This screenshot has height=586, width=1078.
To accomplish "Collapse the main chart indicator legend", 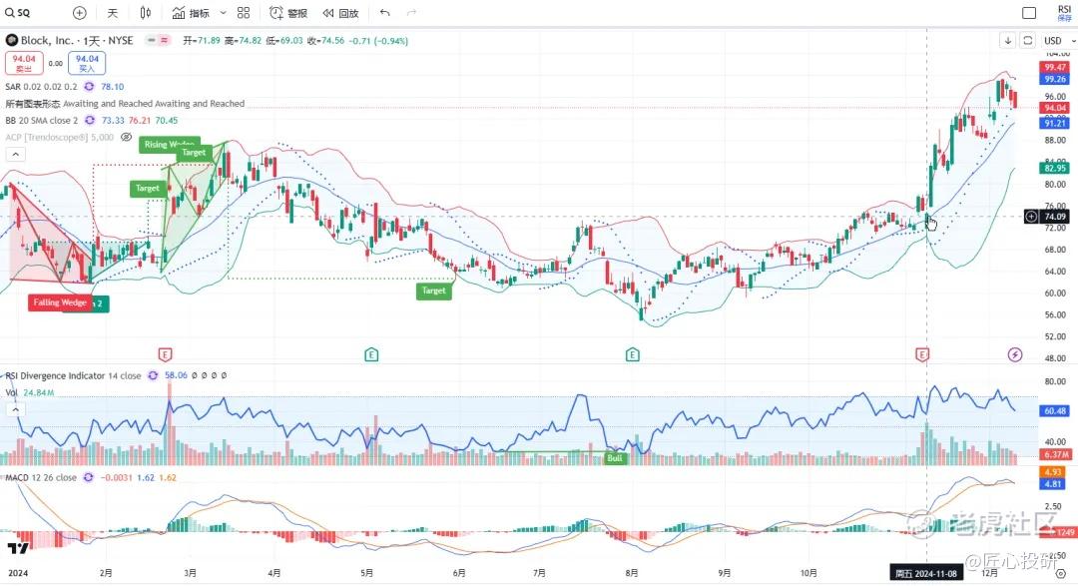I will [x=15, y=154].
